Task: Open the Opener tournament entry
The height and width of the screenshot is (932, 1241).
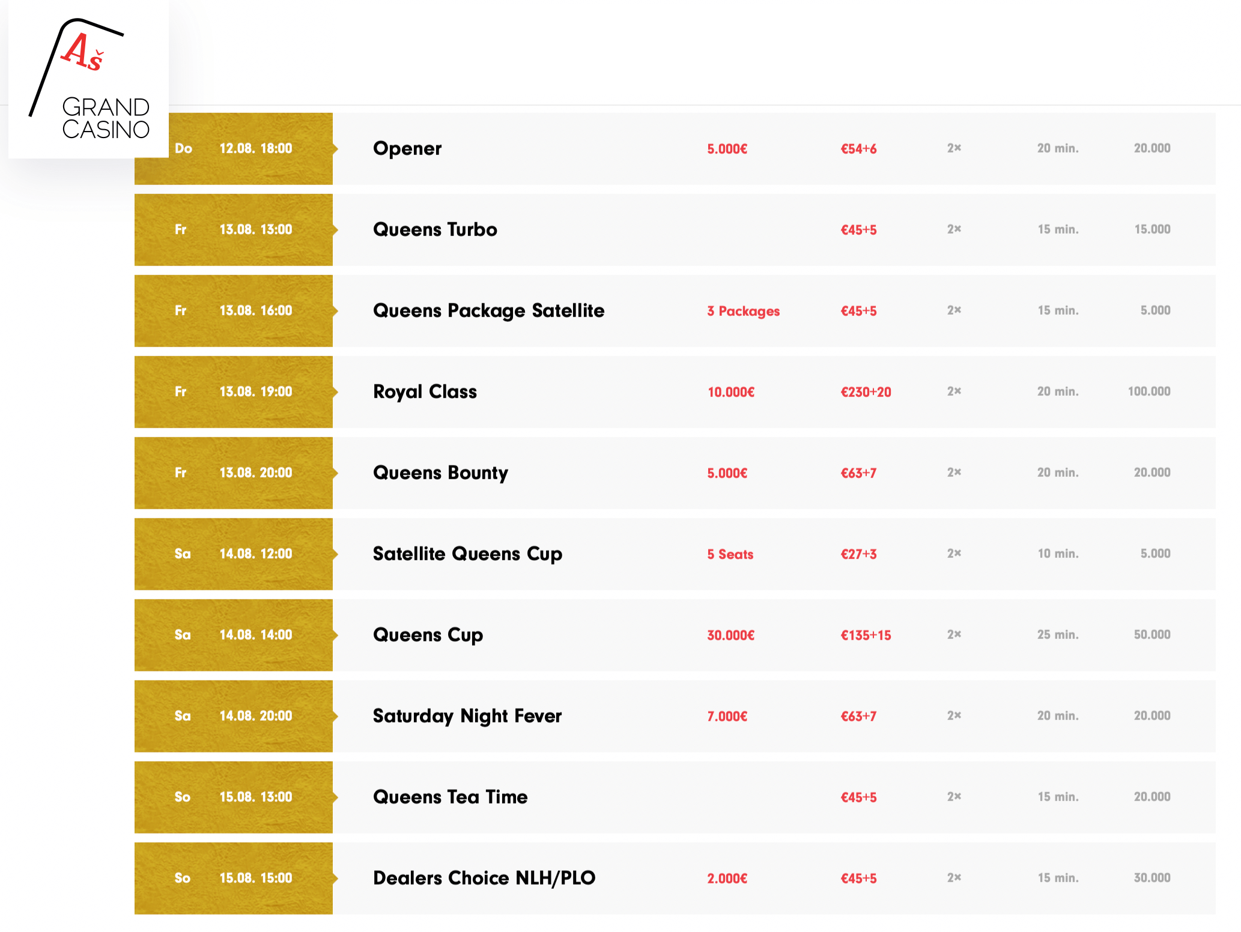Action: [407, 148]
